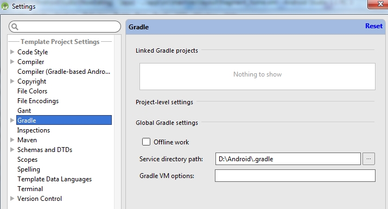Open the Inspections settings page
The height and width of the screenshot is (209, 388).
point(34,130)
